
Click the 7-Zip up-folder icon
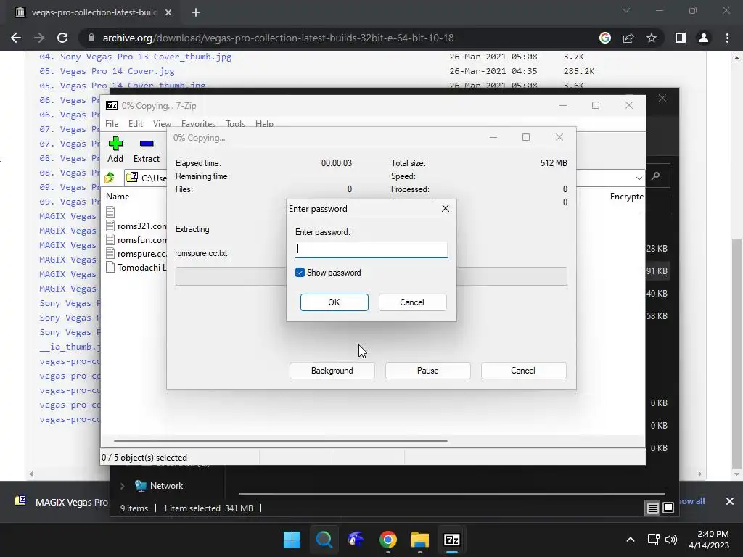coord(110,178)
